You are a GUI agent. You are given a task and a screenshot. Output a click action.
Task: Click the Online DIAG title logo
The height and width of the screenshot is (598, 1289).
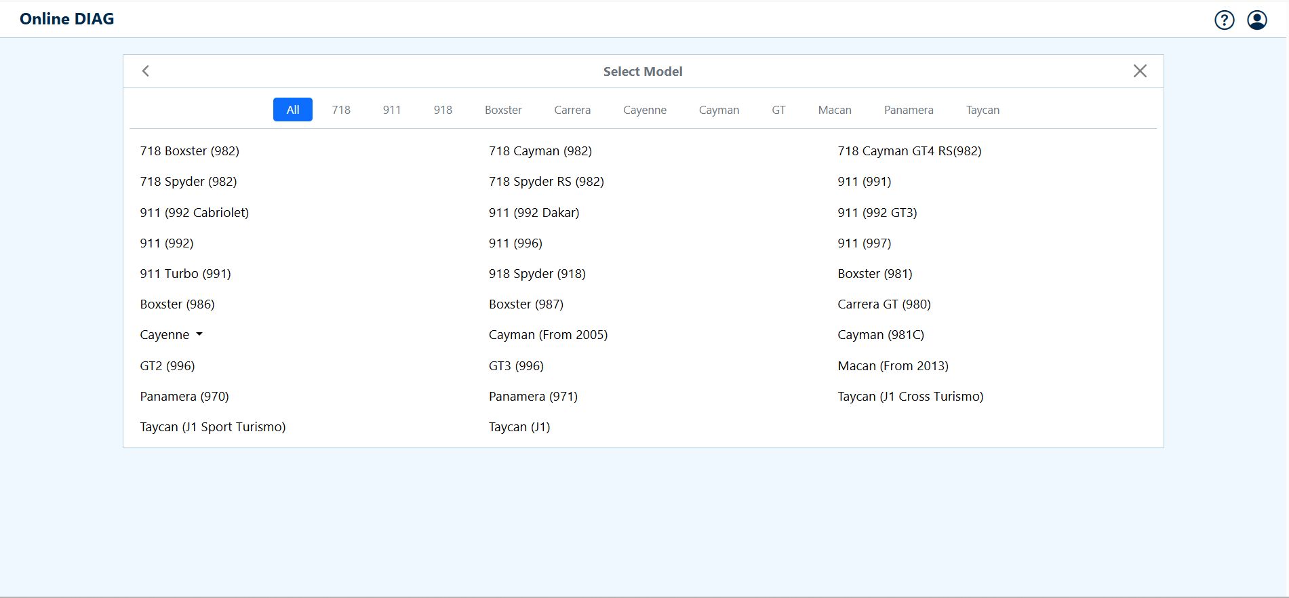click(x=67, y=19)
